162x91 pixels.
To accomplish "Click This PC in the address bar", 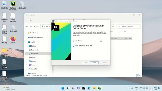I will point(48,26).
